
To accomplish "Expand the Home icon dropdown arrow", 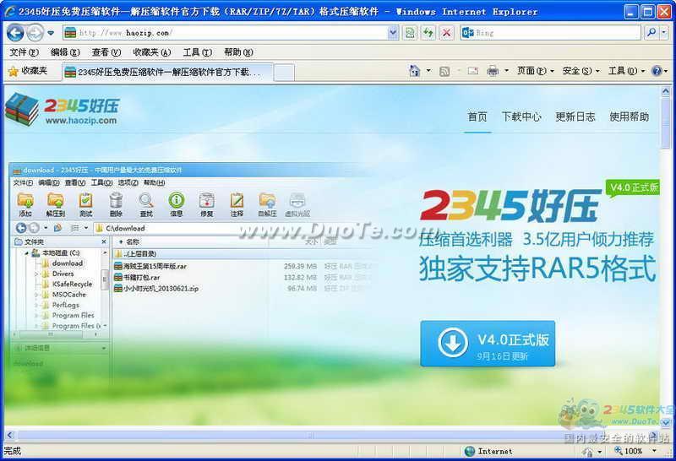I will 428,71.
